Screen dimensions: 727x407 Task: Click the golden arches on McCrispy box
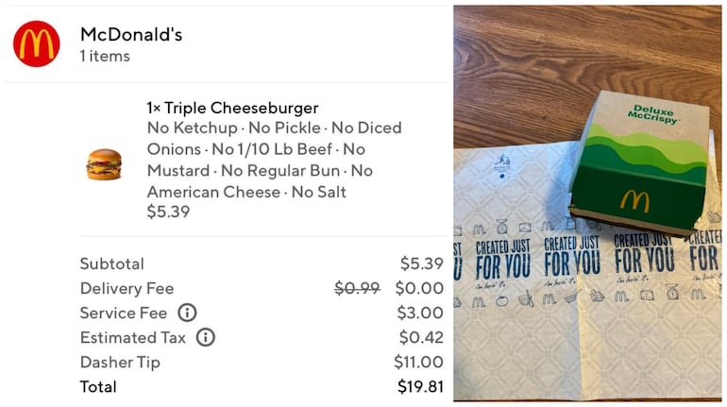tap(634, 199)
